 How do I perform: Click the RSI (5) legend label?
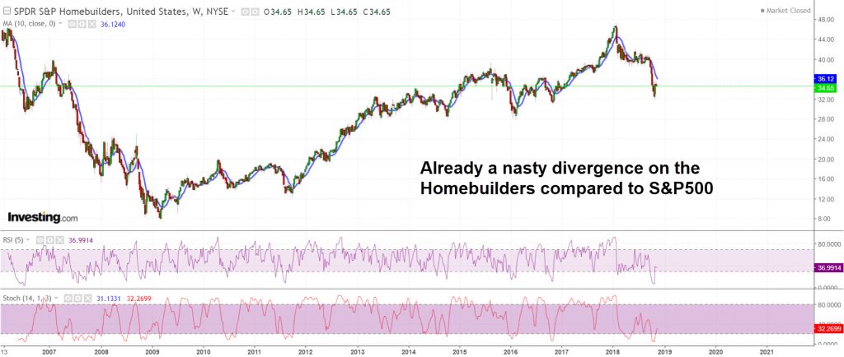pos(13,240)
